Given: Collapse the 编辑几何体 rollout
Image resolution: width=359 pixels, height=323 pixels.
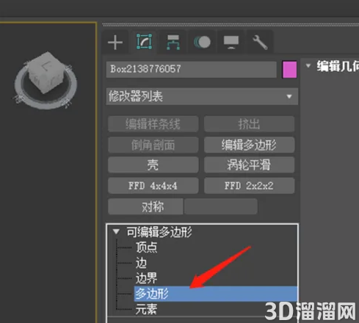Looking at the screenshot, I should [x=308, y=65].
